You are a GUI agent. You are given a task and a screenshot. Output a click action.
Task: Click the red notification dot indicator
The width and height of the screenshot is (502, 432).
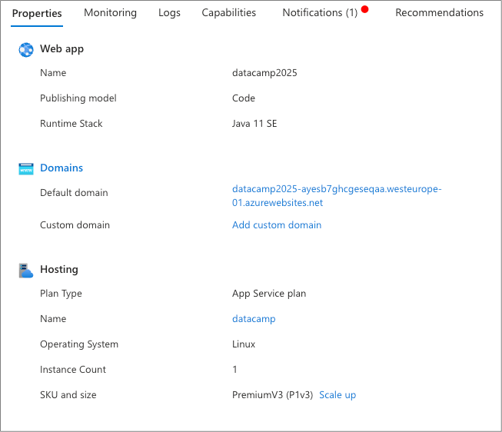coord(364,9)
